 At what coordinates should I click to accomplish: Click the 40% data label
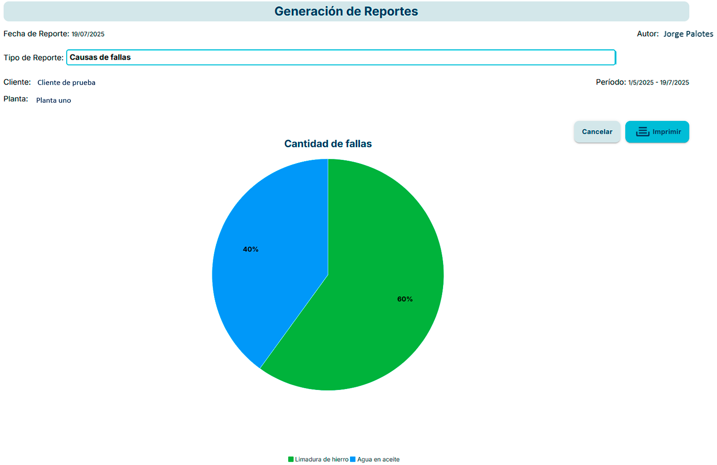[251, 249]
